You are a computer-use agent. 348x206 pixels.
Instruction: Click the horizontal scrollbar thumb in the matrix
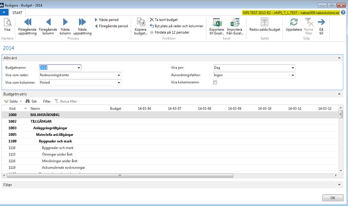[x=120, y=175]
